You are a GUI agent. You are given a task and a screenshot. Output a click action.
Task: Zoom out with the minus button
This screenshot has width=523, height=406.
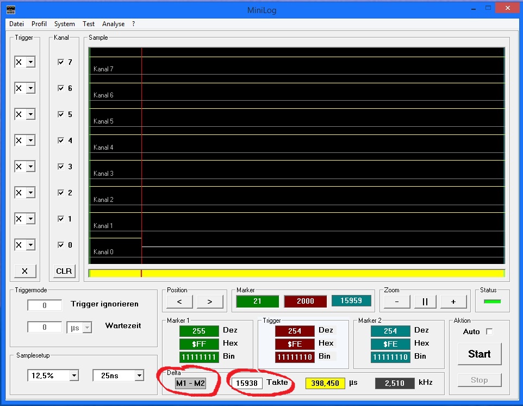[x=397, y=302]
